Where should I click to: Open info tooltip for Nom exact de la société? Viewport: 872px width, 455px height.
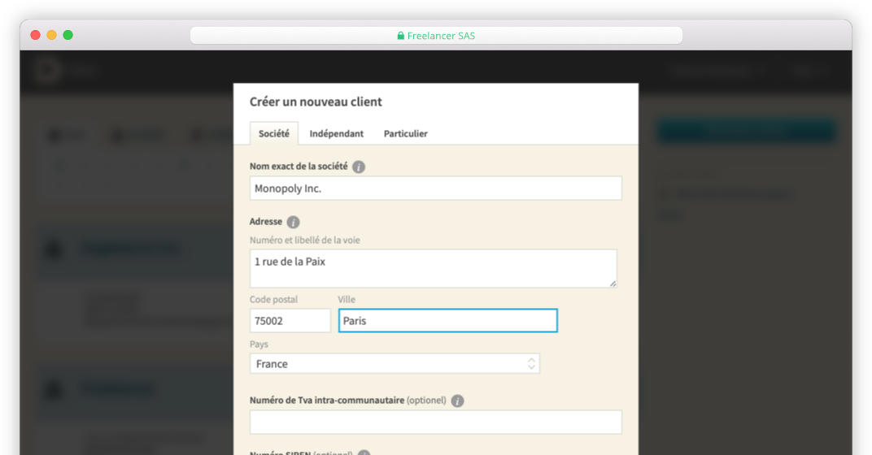pyautogui.click(x=359, y=167)
